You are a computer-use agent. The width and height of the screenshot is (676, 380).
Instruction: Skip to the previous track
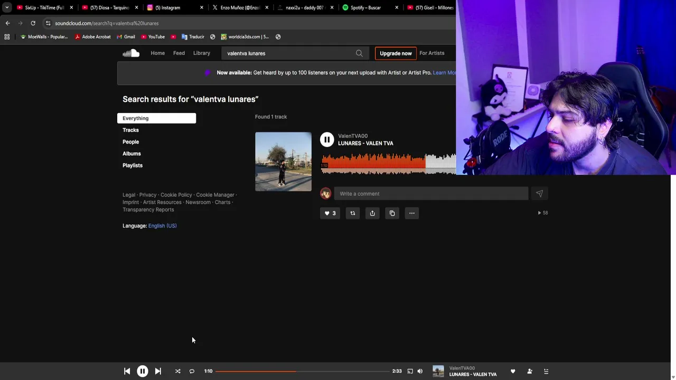pyautogui.click(x=127, y=371)
